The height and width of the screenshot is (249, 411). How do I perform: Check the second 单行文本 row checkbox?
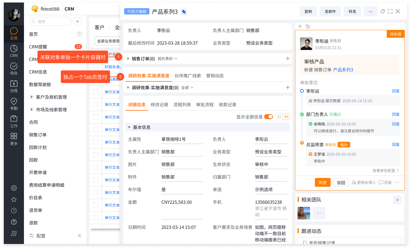point(96,104)
